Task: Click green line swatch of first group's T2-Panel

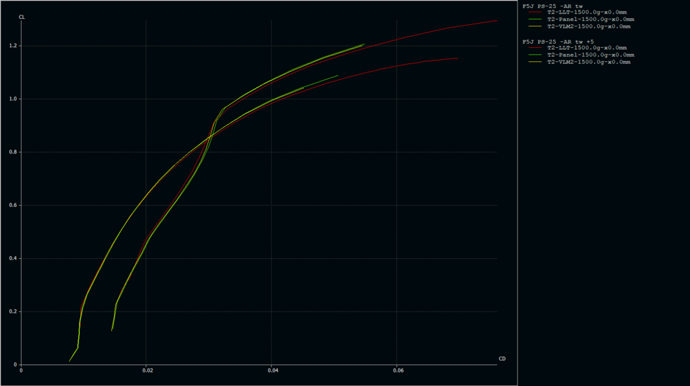Action: point(536,20)
